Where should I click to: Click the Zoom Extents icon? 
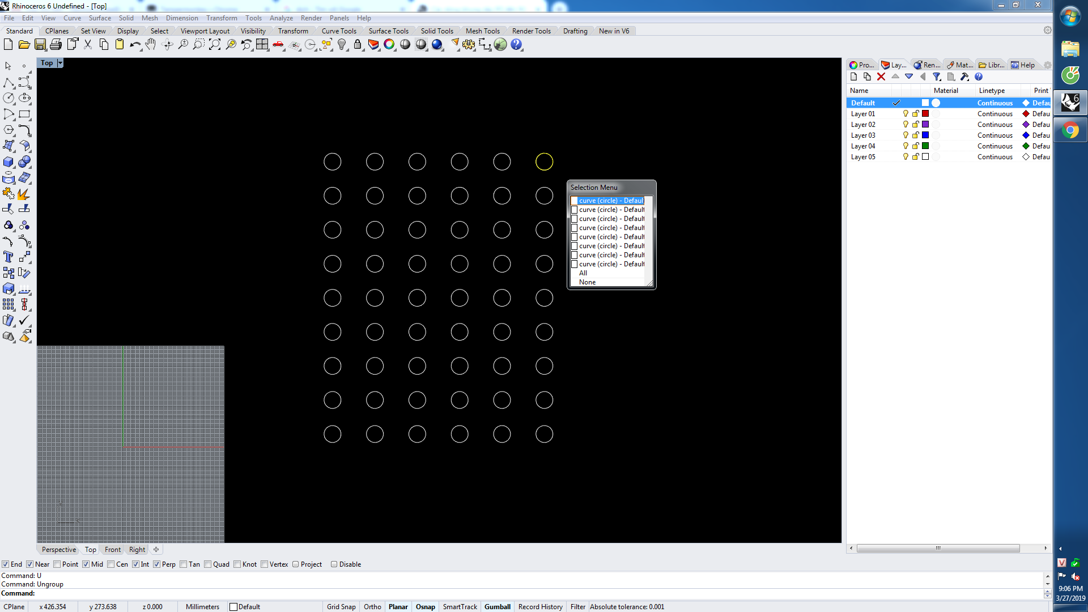215,45
